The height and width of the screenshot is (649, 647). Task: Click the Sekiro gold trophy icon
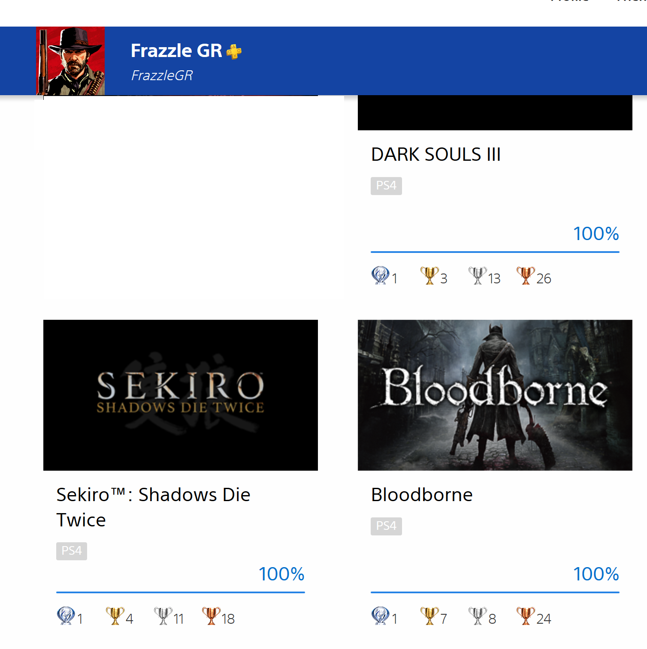(115, 616)
